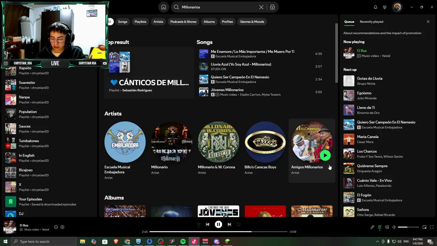Open the Tumbalones playlist
This screenshot has height=246, width=437.
tap(50, 143)
